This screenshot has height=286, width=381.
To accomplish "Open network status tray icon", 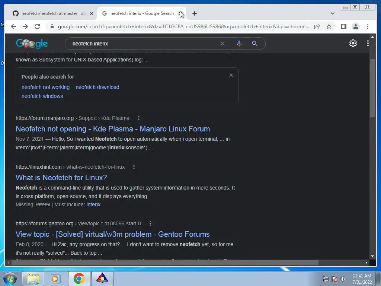I will click(325, 279).
